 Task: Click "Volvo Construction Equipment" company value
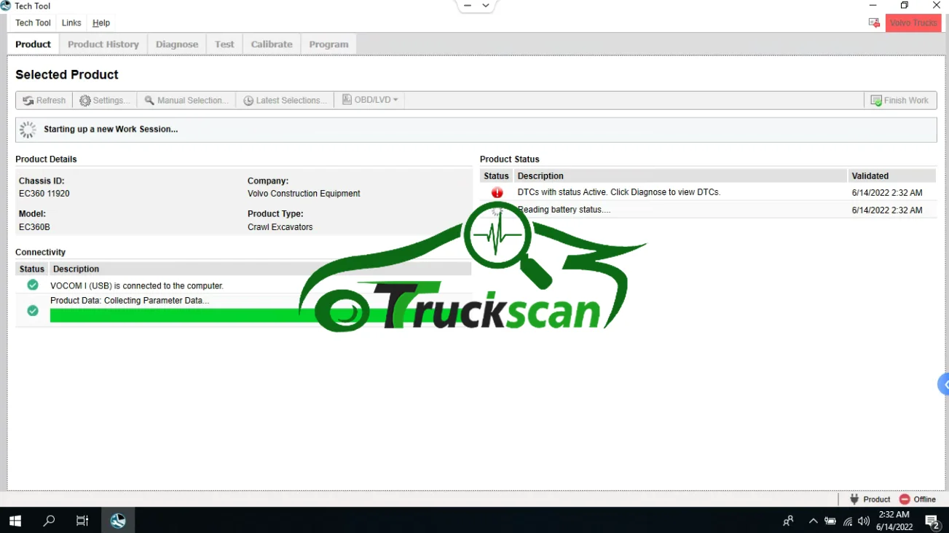304,194
